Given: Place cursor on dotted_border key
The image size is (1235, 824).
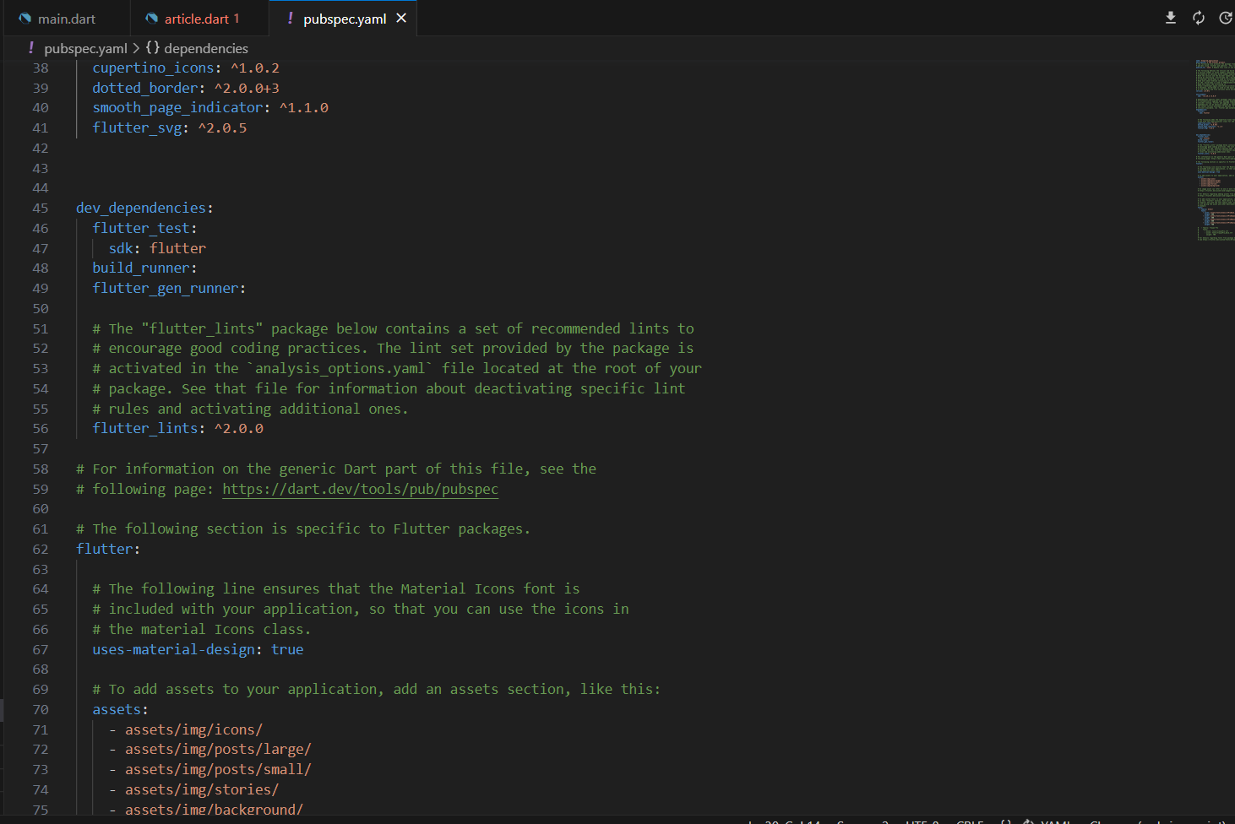Looking at the screenshot, I should 144,88.
